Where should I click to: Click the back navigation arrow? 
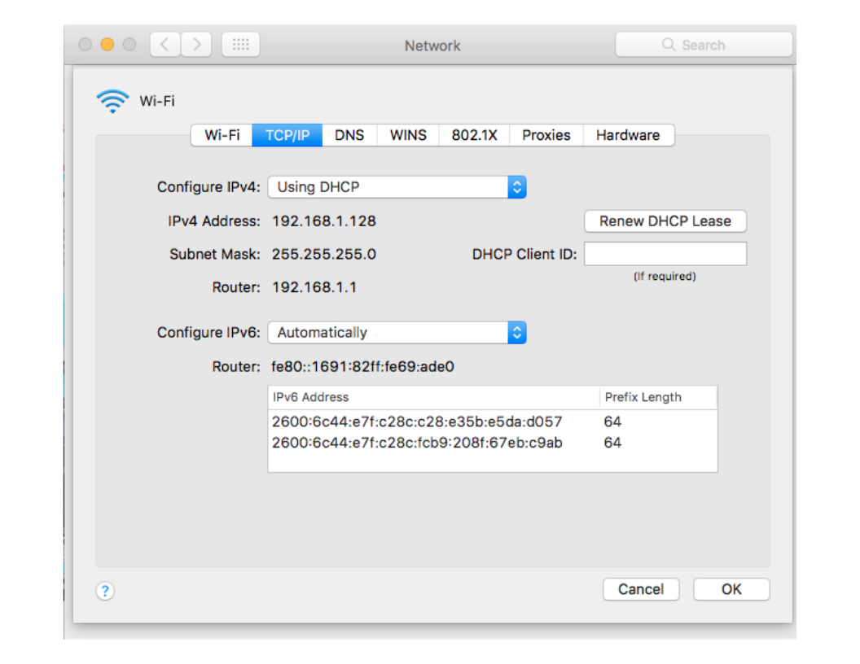(165, 45)
